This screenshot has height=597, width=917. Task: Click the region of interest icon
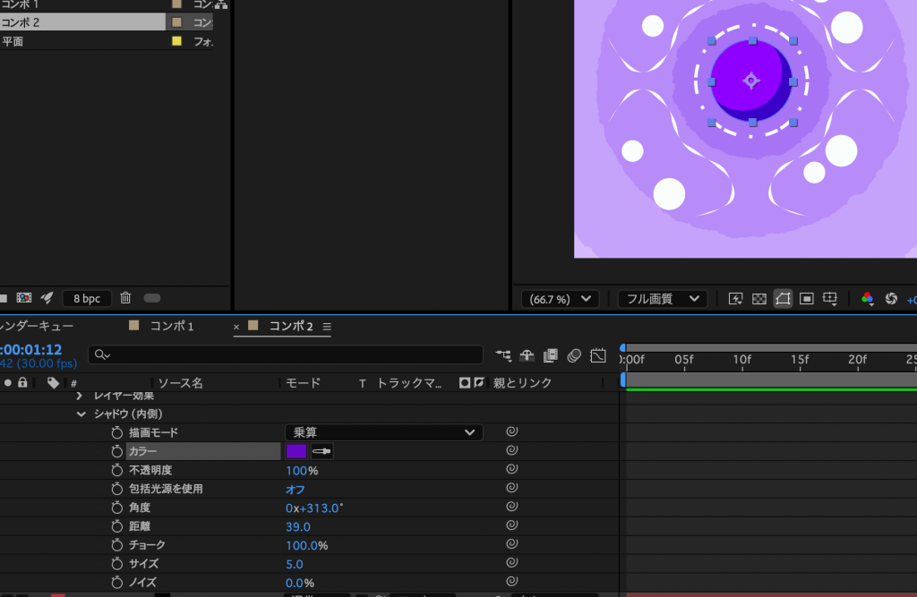pos(806,299)
